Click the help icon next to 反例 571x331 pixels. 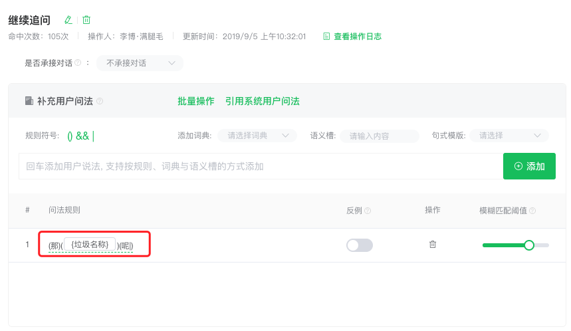pos(368,211)
